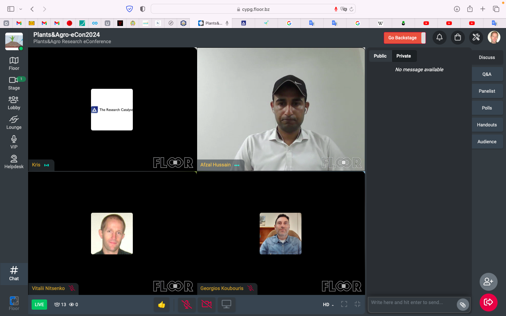The width and height of the screenshot is (506, 316).
Task: Switch to the Wikipedia browser tab
Action: coord(380,23)
